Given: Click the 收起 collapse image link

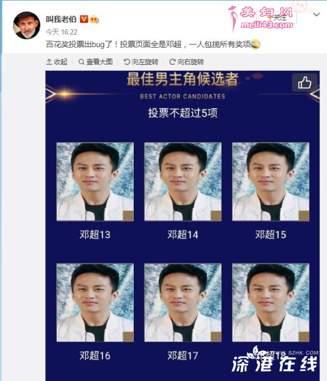Looking at the screenshot, I should pos(56,62).
